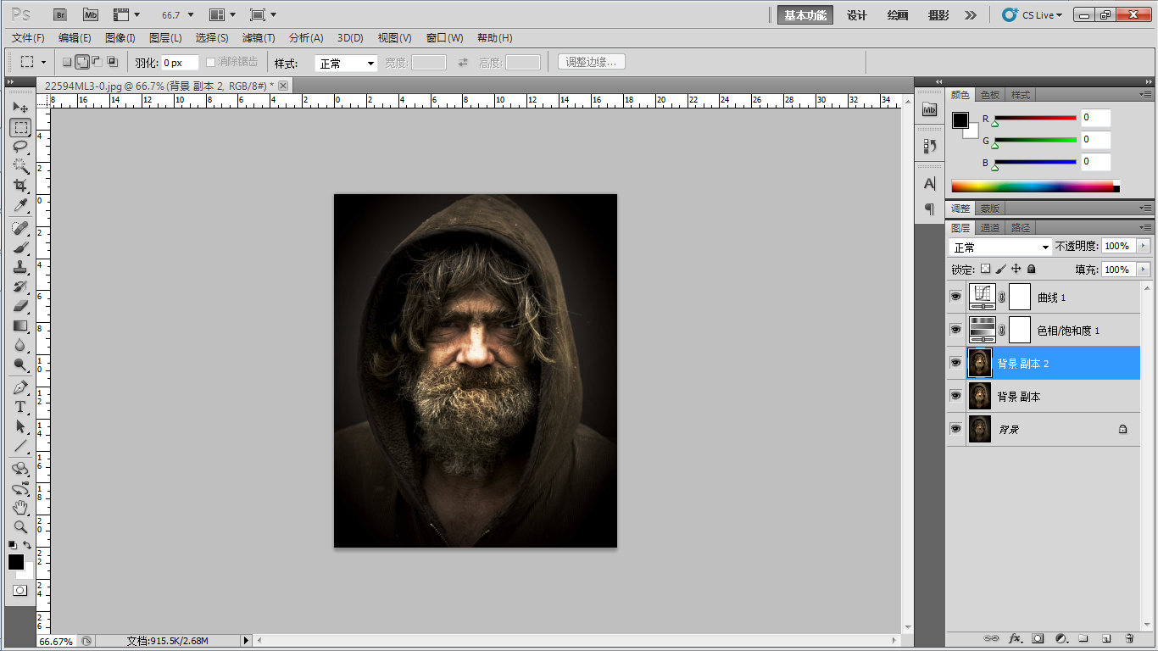Toggle Quick Mask mode icon
Screen dimensions: 1158x651
tap(20, 590)
